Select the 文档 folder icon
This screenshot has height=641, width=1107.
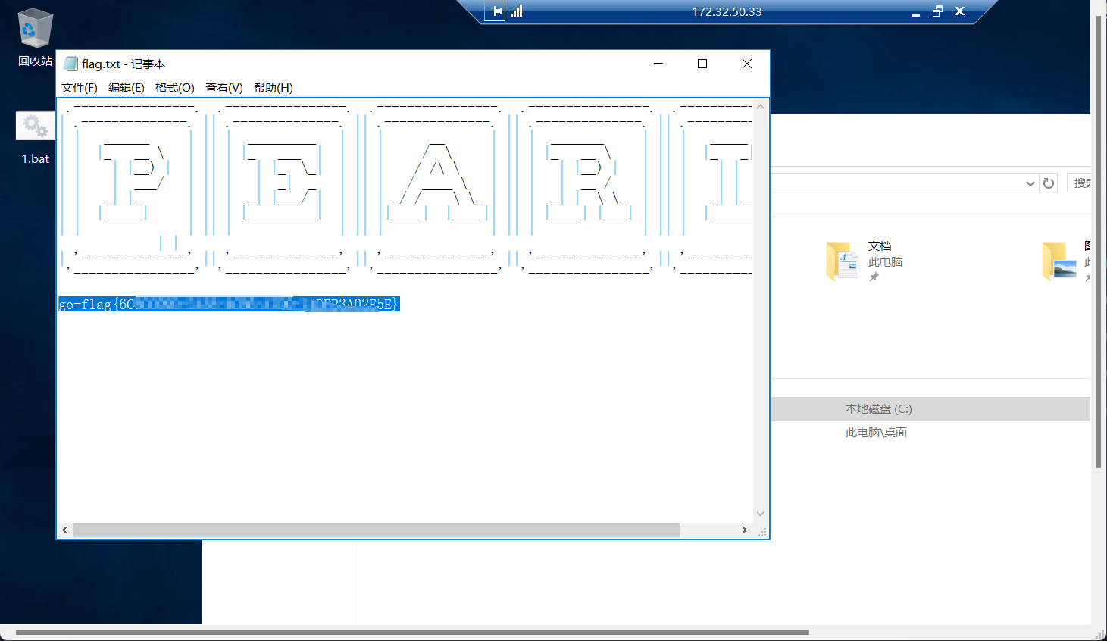click(x=842, y=261)
